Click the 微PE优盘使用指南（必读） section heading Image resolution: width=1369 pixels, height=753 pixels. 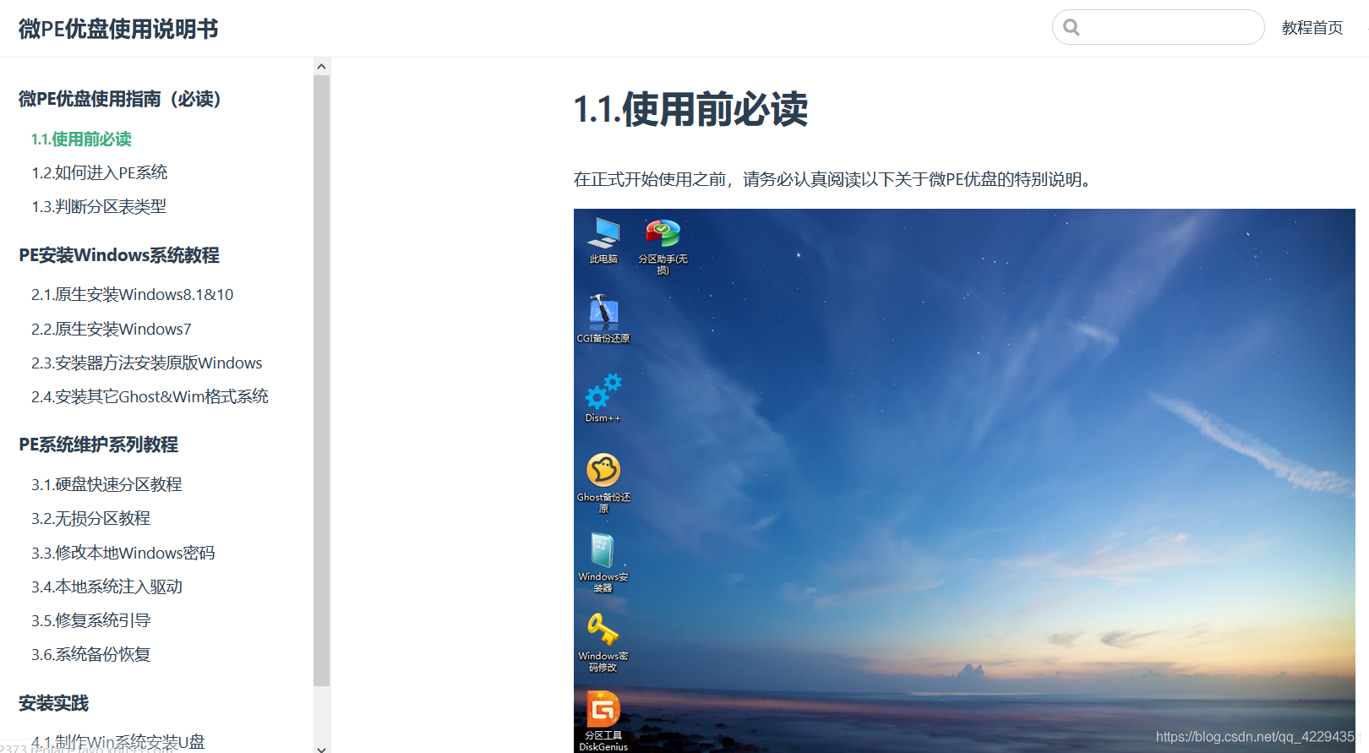pos(120,99)
